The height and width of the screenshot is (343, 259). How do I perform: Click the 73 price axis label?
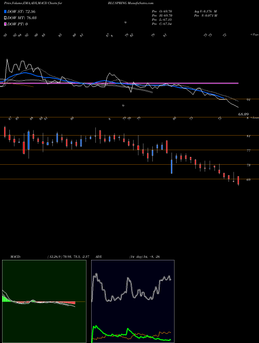248,165
